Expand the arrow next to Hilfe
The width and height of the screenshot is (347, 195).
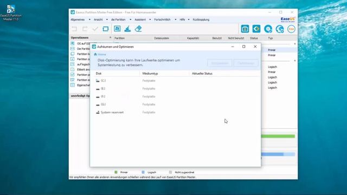tap(189, 19)
